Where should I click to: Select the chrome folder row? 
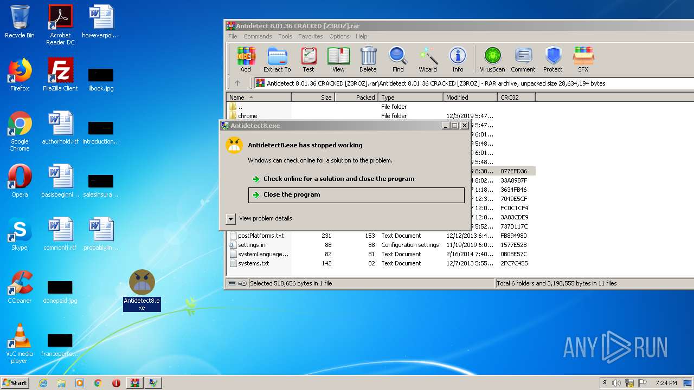[x=381, y=116]
